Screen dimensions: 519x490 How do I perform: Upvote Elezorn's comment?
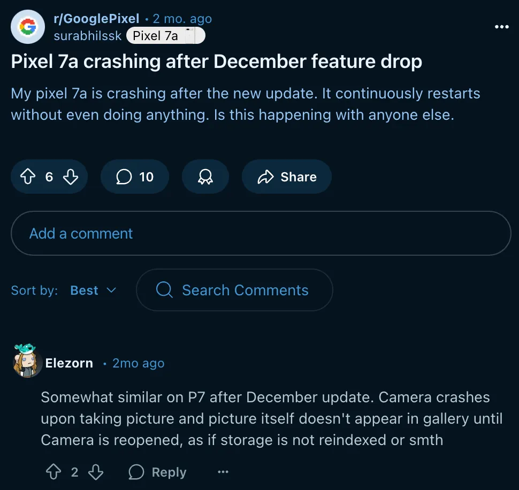pos(54,472)
